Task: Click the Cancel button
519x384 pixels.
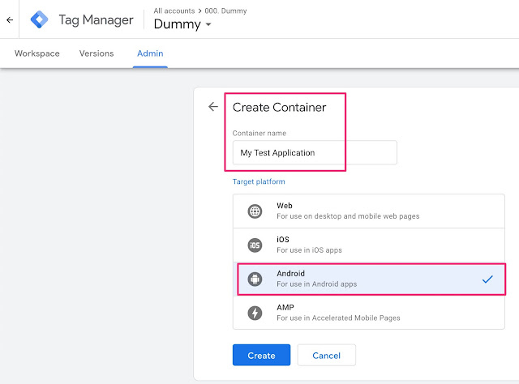Action: (x=326, y=355)
